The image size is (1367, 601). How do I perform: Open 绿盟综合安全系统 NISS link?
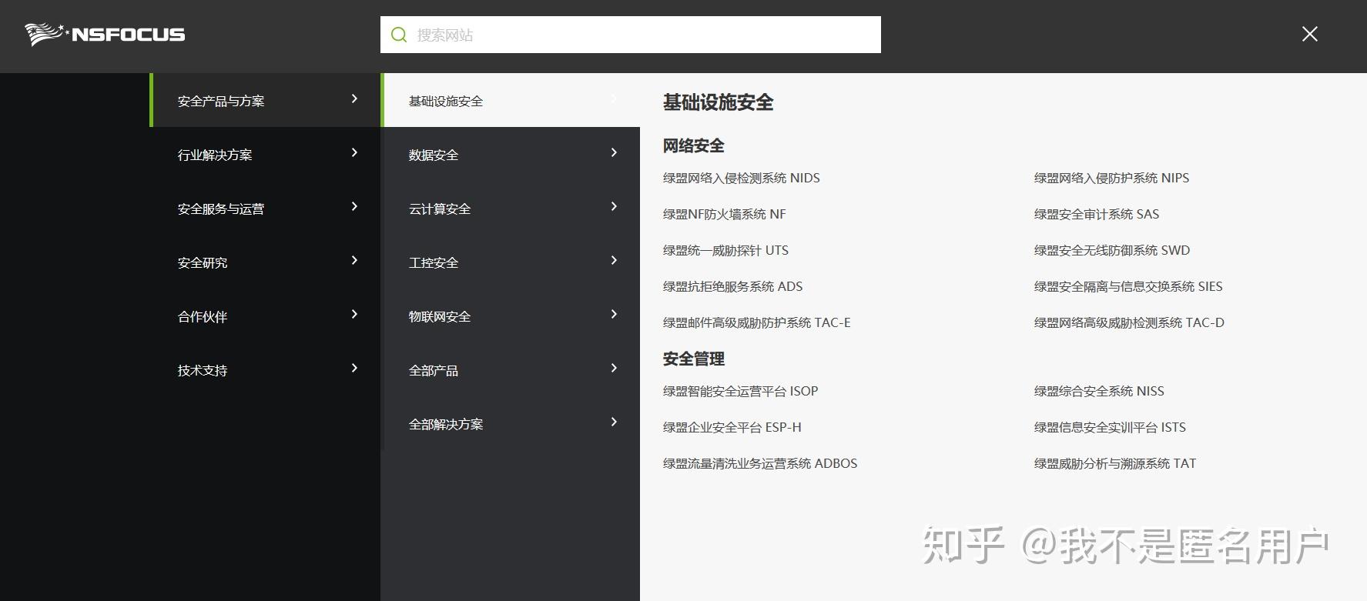(x=1099, y=391)
